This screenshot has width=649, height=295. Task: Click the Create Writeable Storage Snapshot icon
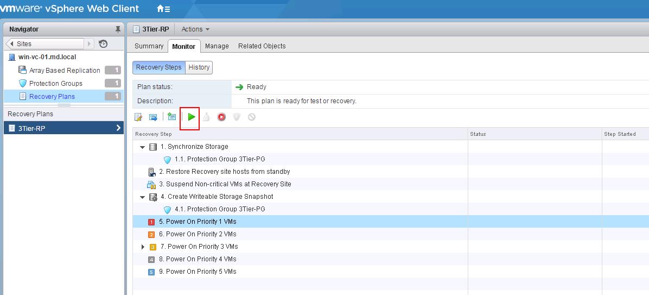coord(153,197)
